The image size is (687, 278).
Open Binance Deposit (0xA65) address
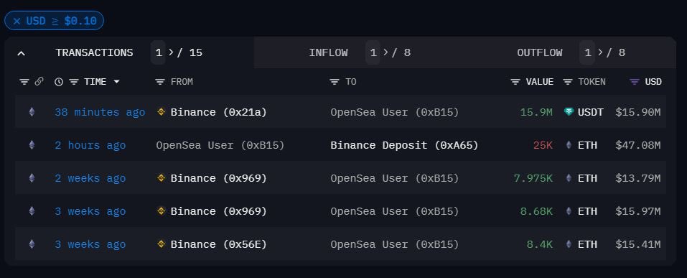click(404, 145)
